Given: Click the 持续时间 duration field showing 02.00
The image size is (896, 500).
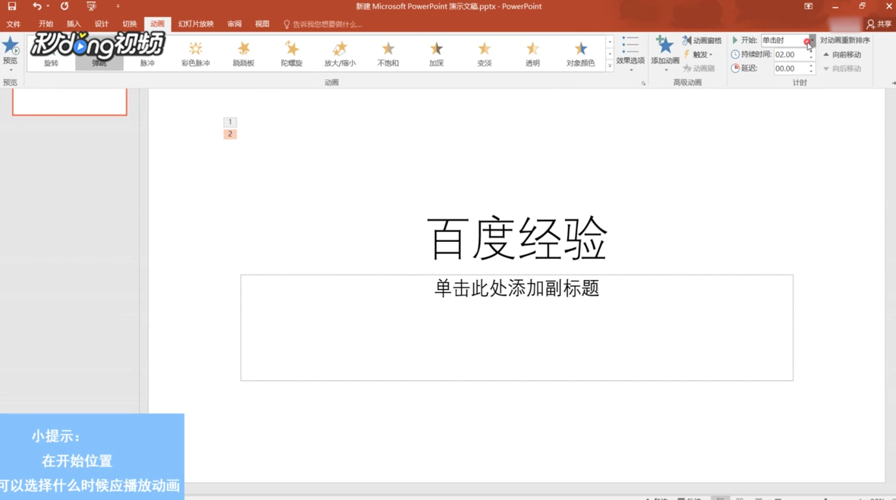Looking at the screenshot, I should (791, 54).
